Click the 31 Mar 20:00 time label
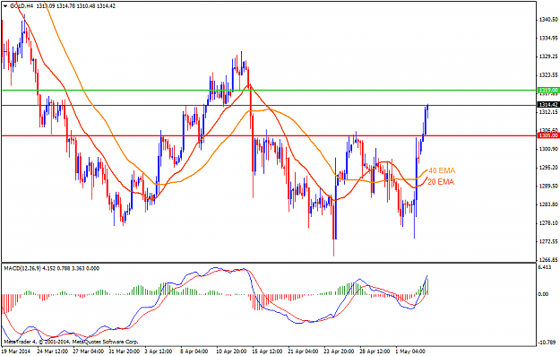Screen dimensions: 560x356 coord(124,352)
